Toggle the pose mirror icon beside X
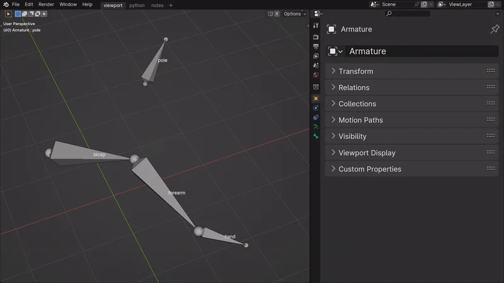Screen dimensions: 504x283 [x=270, y=14]
